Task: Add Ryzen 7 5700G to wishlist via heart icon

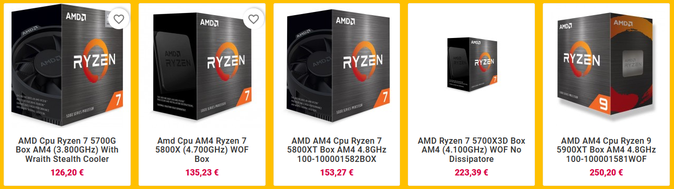Action: click(119, 19)
